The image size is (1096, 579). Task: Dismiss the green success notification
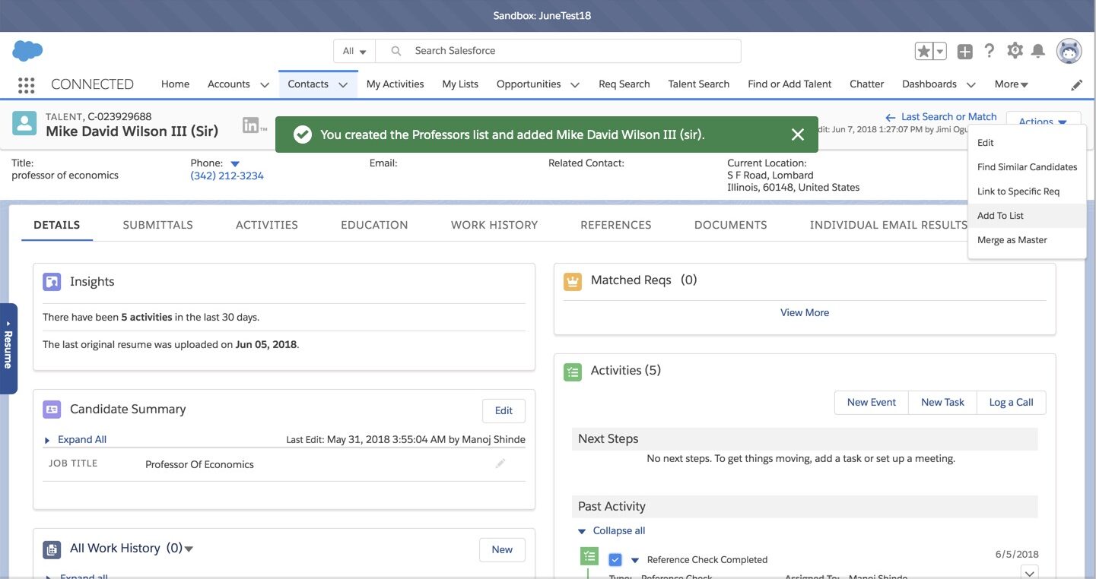point(797,134)
